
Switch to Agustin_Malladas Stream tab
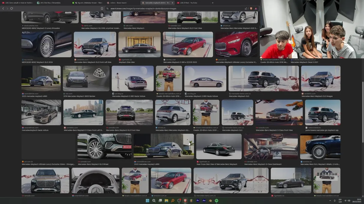87,3
